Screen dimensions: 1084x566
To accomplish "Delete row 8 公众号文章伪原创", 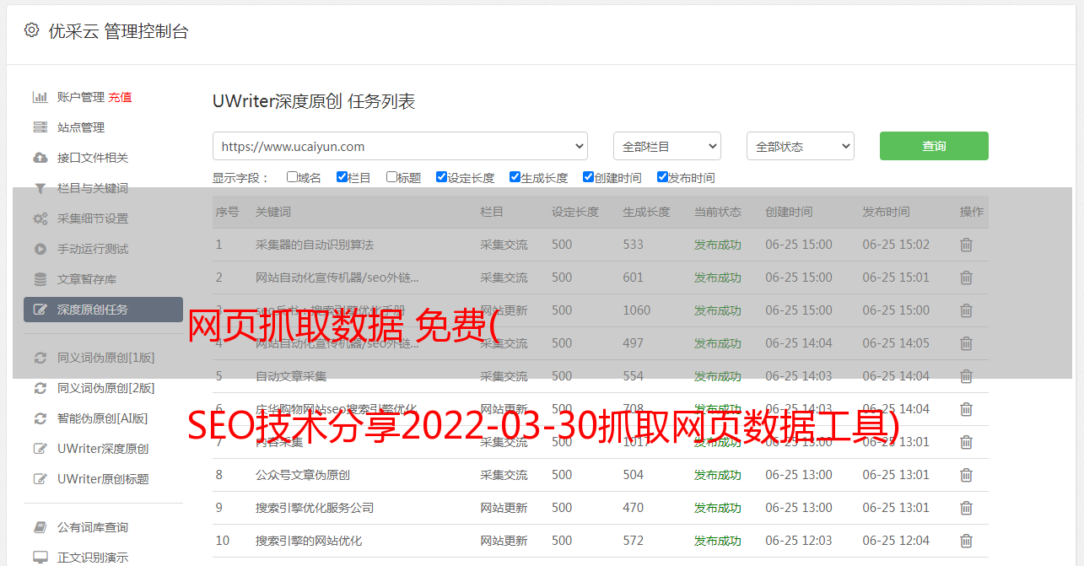I will pos(967,475).
